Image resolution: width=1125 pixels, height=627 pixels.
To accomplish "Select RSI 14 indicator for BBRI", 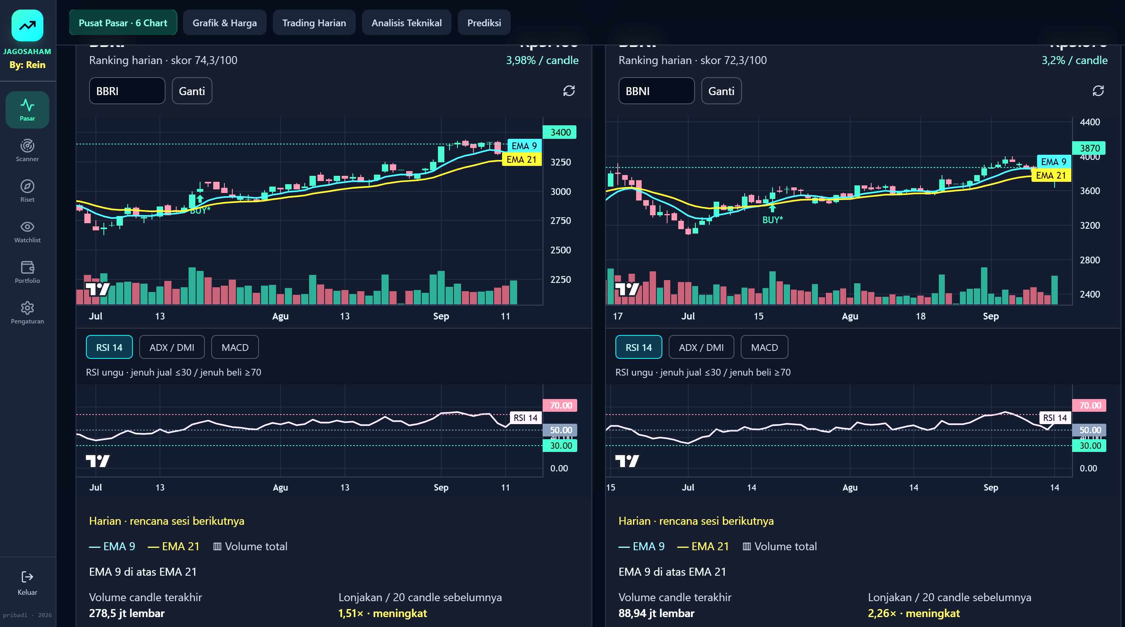I will [109, 347].
